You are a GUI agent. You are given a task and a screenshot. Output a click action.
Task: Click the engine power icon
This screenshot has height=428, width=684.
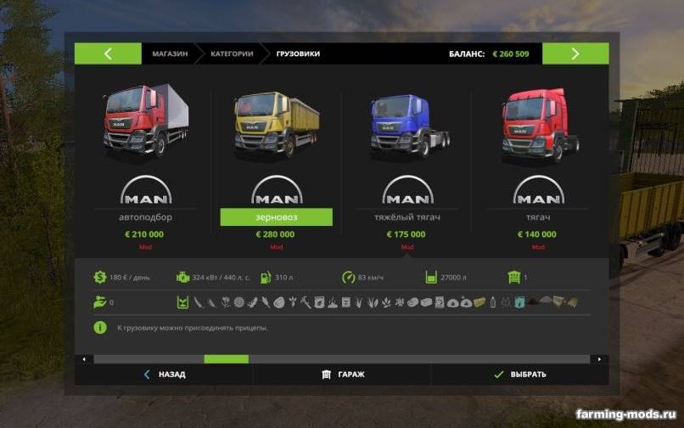(182, 278)
